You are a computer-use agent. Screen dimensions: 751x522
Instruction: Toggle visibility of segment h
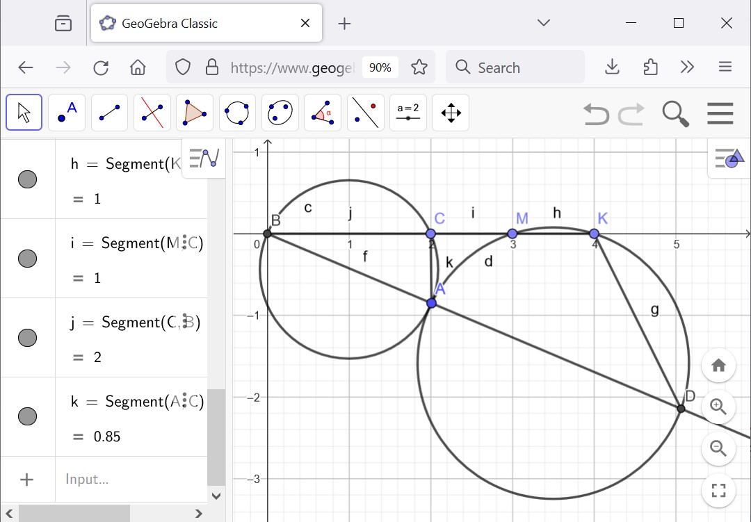tap(27, 179)
